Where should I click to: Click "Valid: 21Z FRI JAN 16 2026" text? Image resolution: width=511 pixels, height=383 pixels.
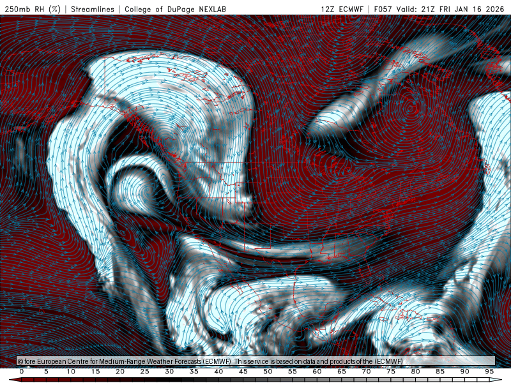pyautogui.click(x=450, y=9)
